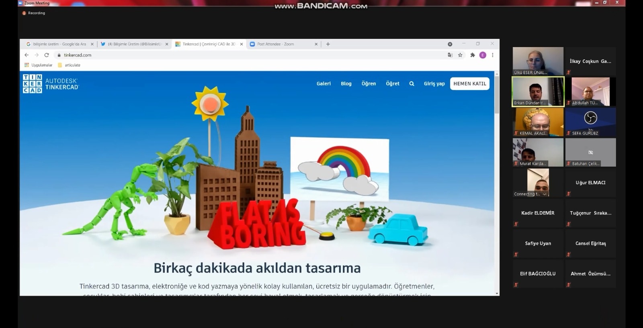643x328 pixels.
Task: Select Cansel Eğritaş participant tile
Action: click(x=590, y=243)
